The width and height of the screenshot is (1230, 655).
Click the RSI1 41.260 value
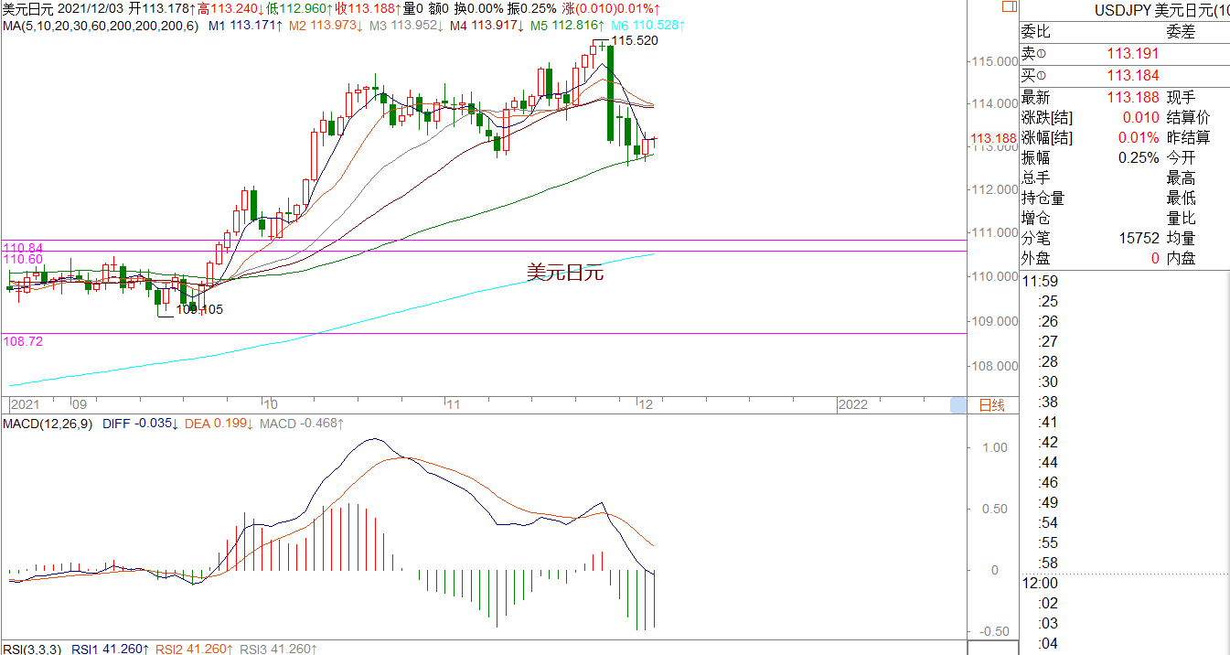110,649
